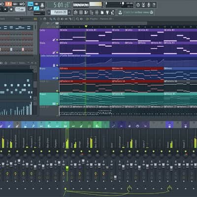Click the Cello Automation track icon

coord(54,66)
